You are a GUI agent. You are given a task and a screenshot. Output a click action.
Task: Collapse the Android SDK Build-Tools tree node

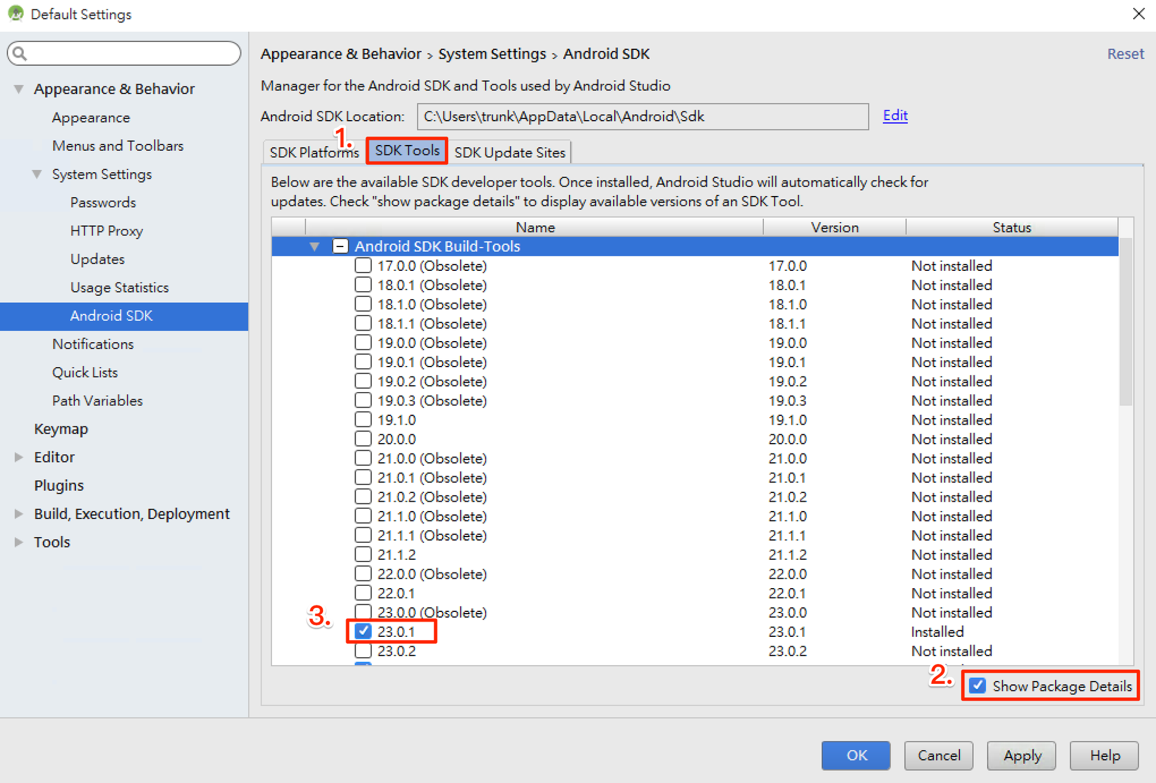coord(314,246)
